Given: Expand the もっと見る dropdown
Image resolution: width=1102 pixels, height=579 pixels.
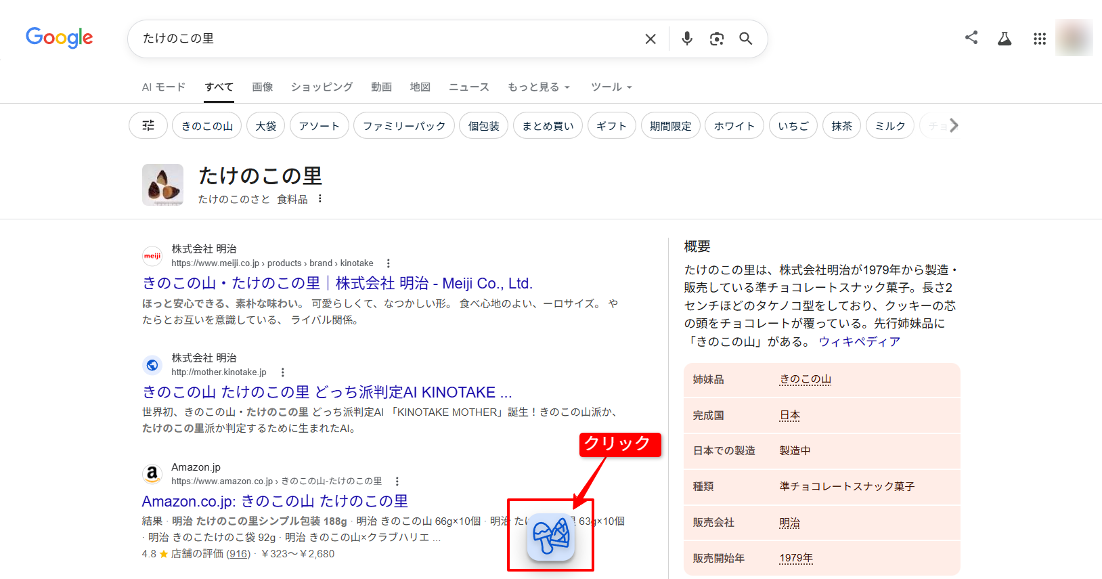Looking at the screenshot, I should pyautogui.click(x=538, y=87).
